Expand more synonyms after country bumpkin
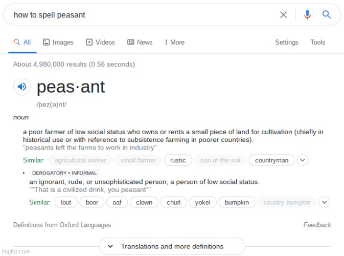344x256 pixels. coord(325,202)
